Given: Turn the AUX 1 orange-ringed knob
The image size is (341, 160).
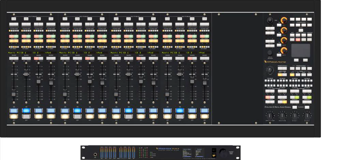Looking at the screenshot, I should (283, 20).
